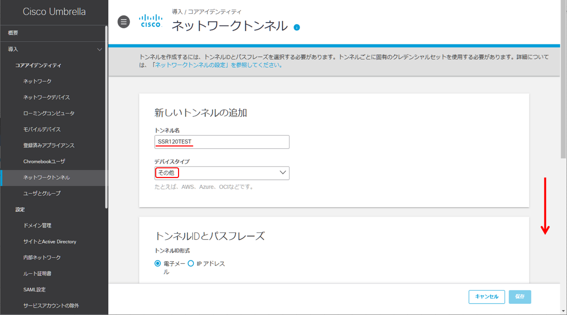The width and height of the screenshot is (567, 315).
Task: Click the 新しいトンネルの追加 heading
Action: (x=201, y=113)
